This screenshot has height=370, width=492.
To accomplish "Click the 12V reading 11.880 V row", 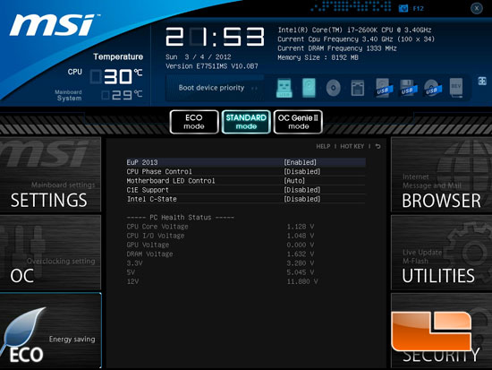I will [222, 281].
